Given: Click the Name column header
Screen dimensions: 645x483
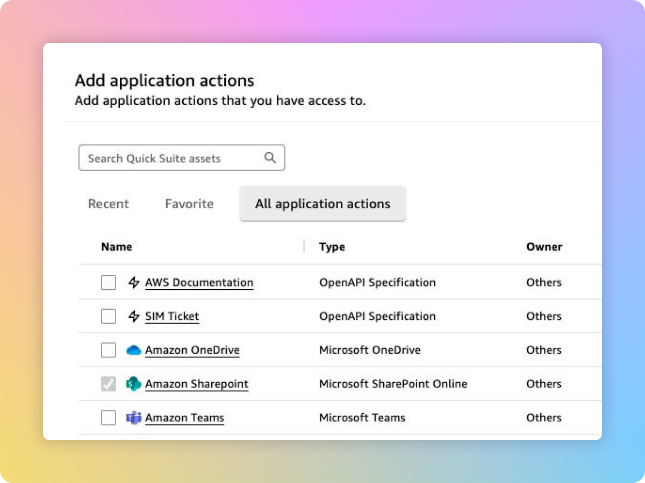Looking at the screenshot, I should coord(117,247).
